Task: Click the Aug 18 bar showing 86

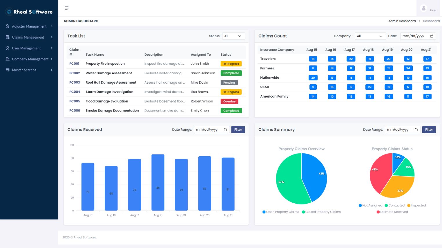Action: coord(158,182)
